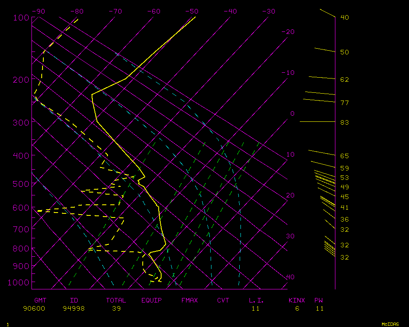Select the 77 wind speed label
The height and width of the screenshot is (327, 409).
344,103
